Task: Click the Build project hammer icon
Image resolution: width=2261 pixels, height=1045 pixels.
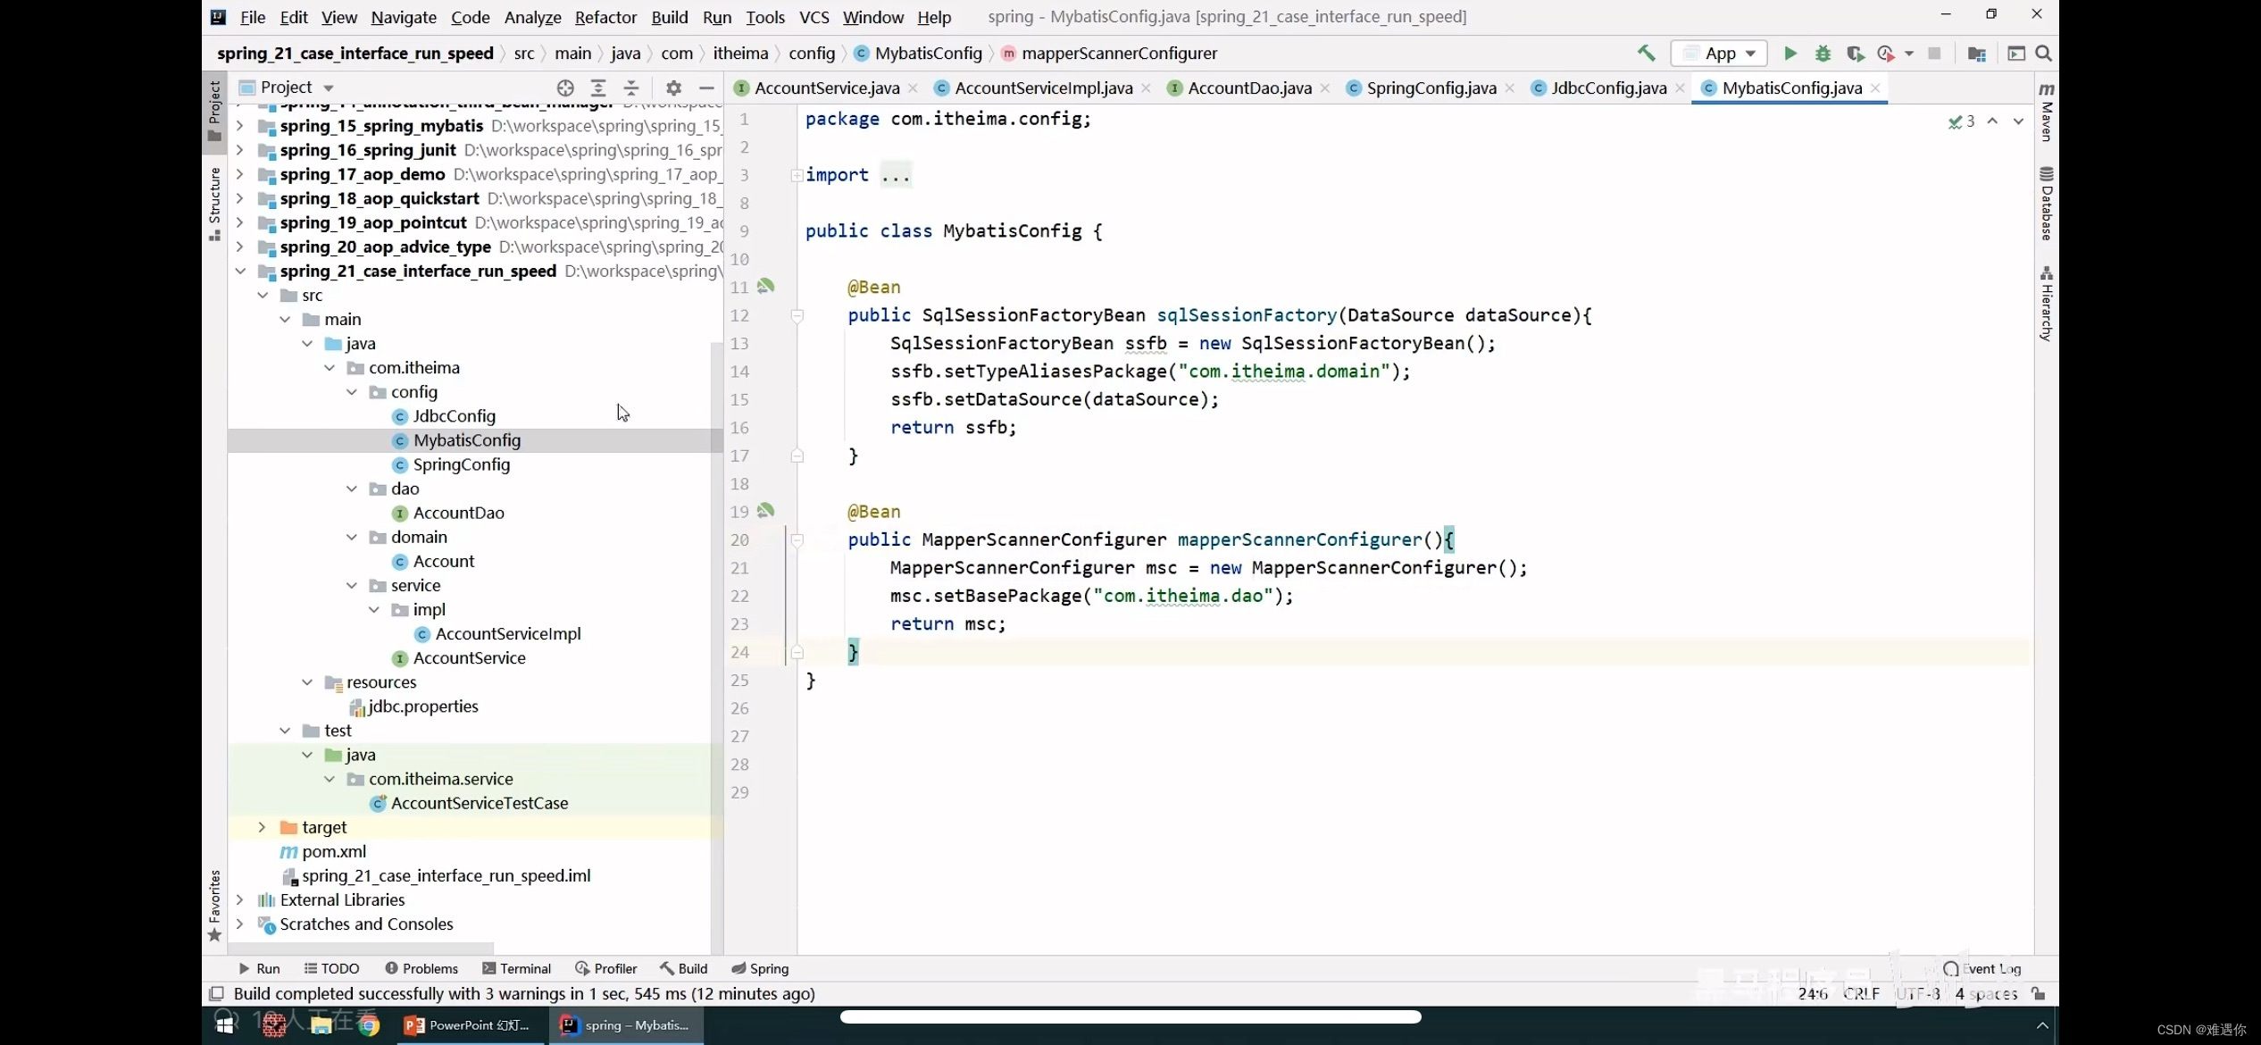Action: click(1646, 54)
